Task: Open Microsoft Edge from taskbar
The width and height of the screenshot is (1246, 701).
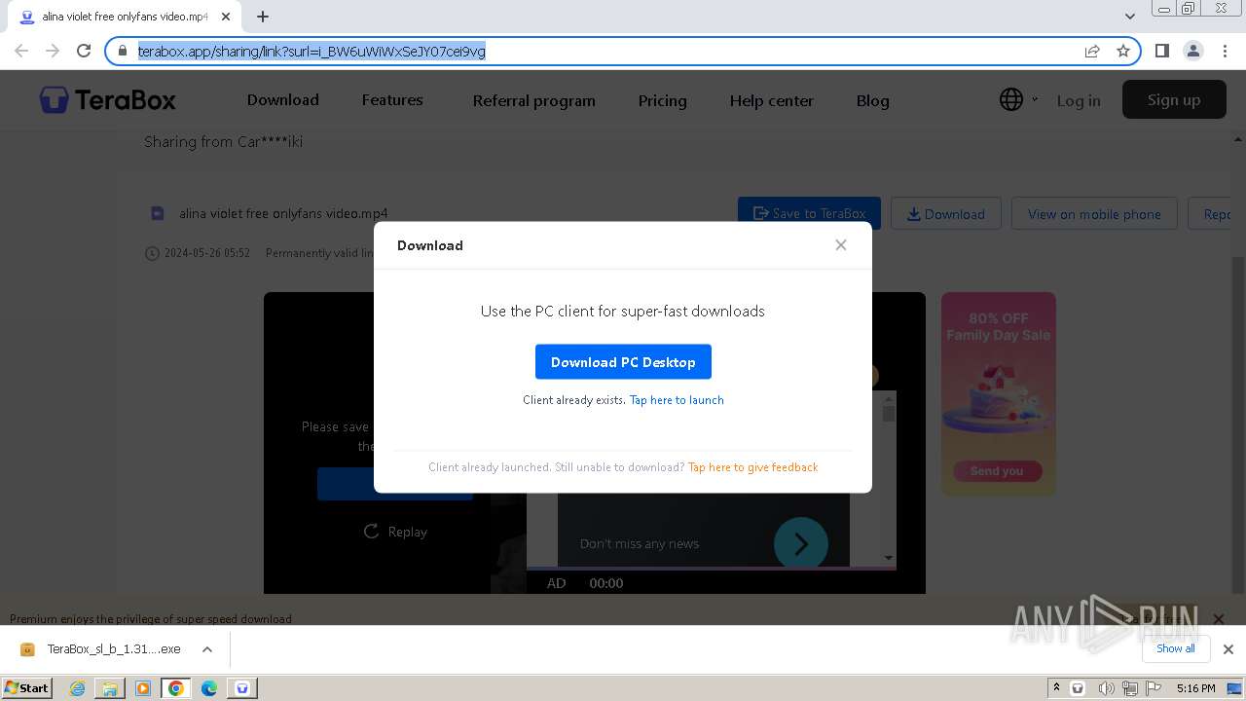Action: (x=209, y=688)
